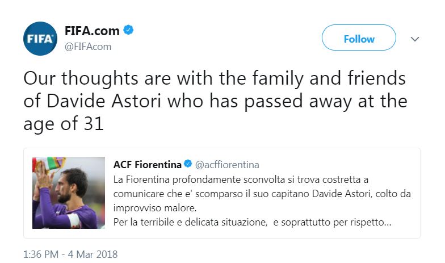Open the FIFA.com display name link
The image size is (445, 263).
[93, 31]
